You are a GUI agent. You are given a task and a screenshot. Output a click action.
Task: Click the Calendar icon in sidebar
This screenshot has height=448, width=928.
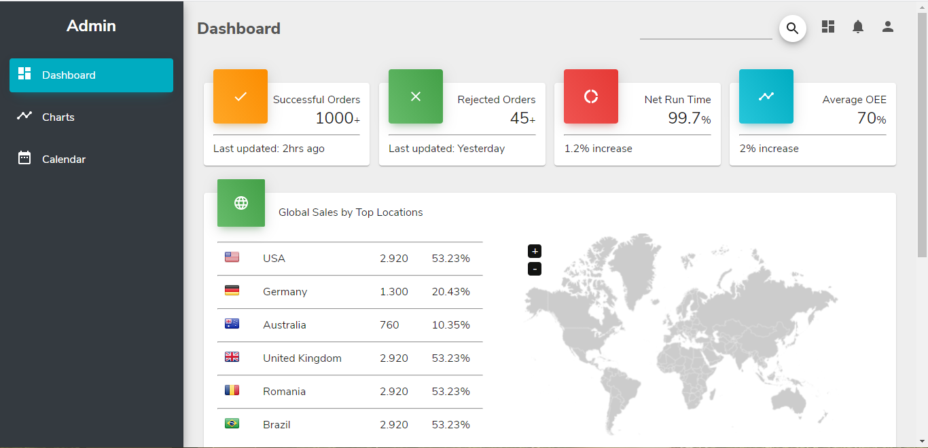click(x=24, y=158)
